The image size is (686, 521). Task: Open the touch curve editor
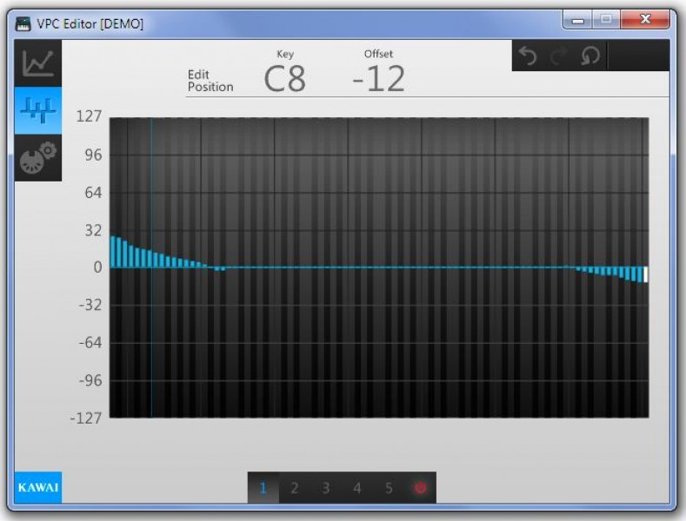(x=37, y=63)
